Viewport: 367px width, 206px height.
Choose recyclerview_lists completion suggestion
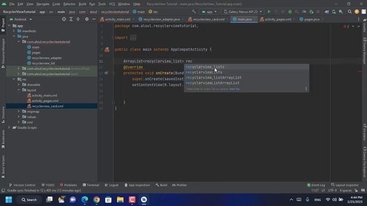pyautogui.click(x=246, y=67)
